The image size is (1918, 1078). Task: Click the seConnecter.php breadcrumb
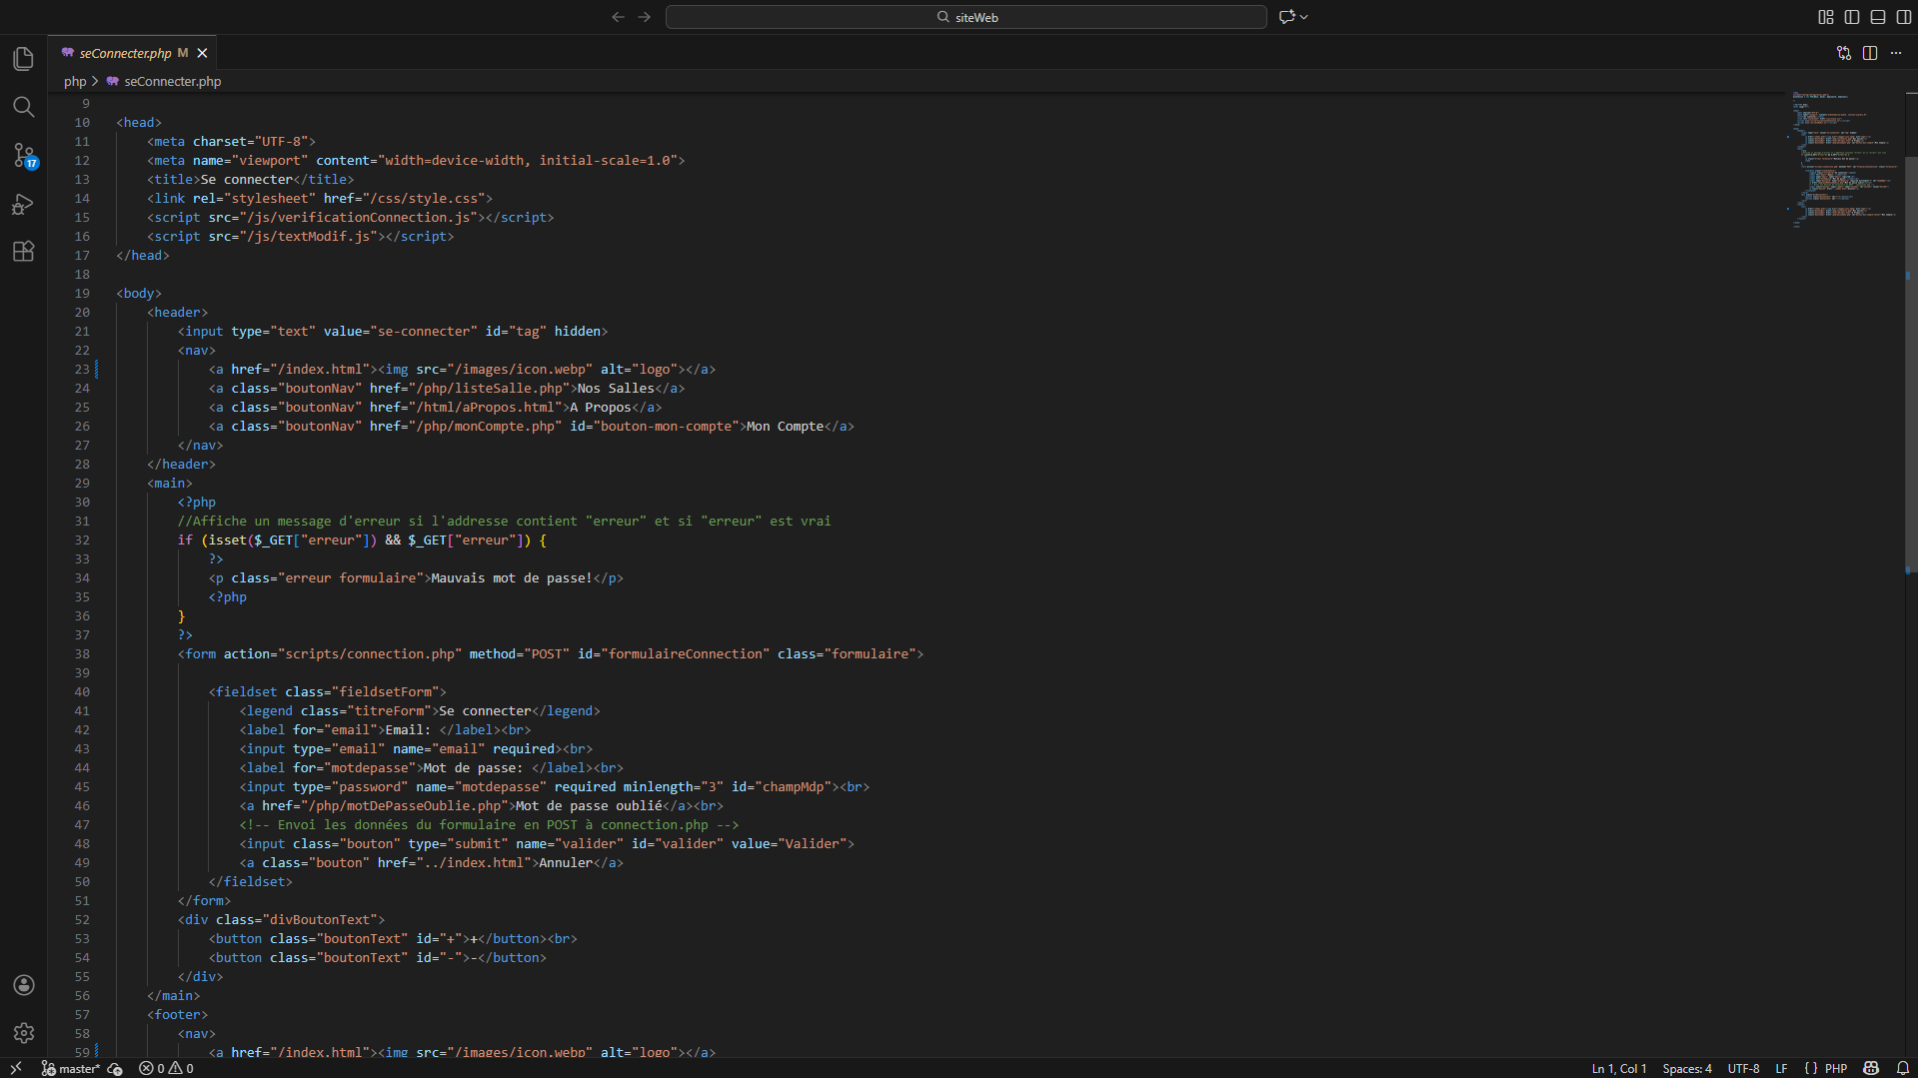point(172,82)
